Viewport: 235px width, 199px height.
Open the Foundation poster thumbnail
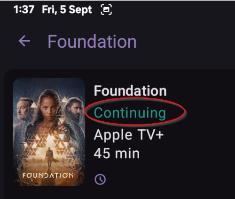click(x=49, y=132)
